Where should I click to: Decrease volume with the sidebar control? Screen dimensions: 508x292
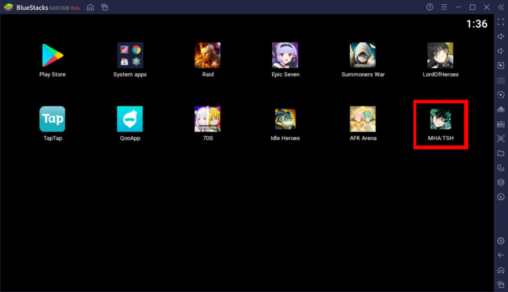(501, 50)
